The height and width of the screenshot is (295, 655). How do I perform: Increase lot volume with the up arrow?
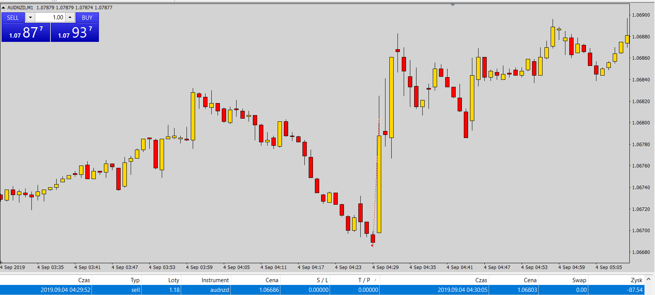pos(70,17)
